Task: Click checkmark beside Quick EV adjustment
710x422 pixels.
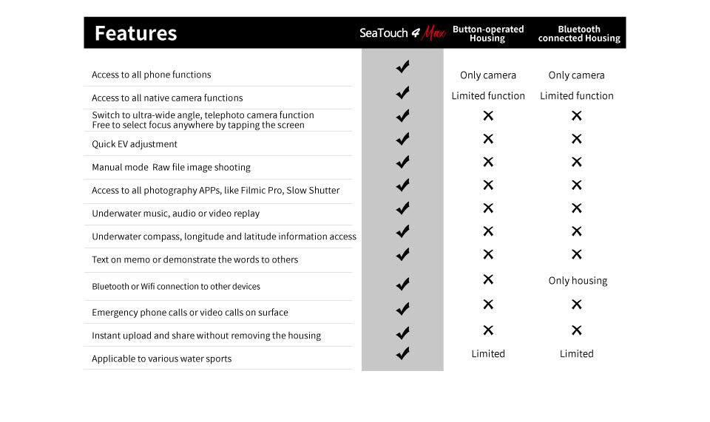Action: (402, 139)
